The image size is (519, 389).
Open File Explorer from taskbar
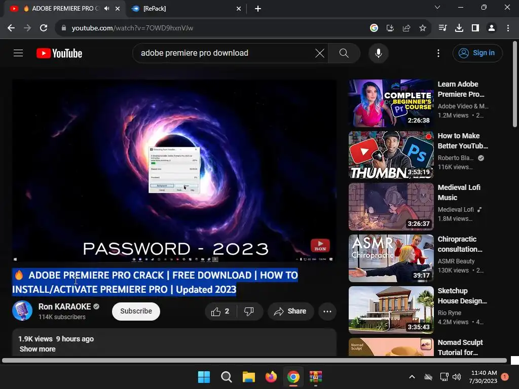[248, 377]
